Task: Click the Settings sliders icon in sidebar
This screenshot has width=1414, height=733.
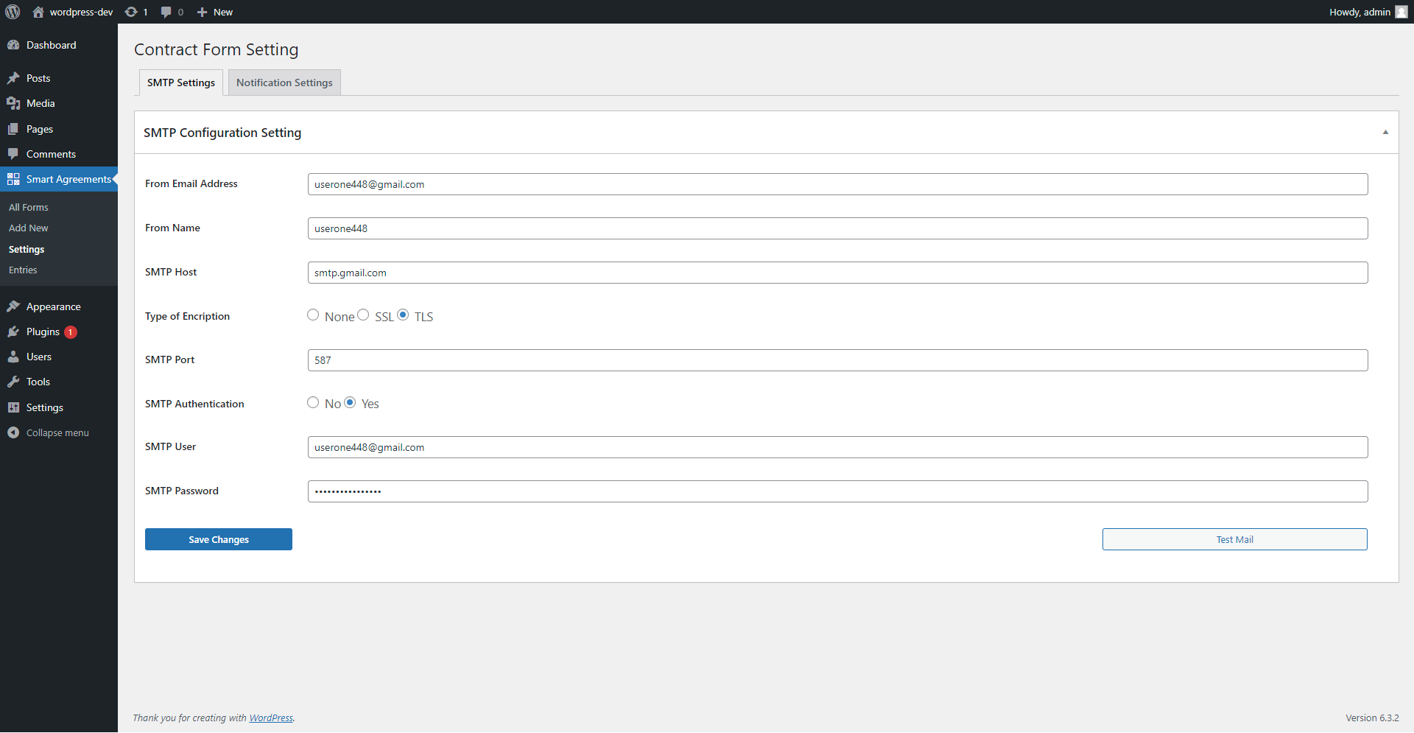Action: coord(13,407)
